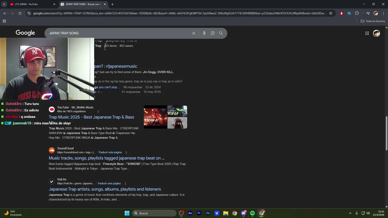Open Spotify from the taskbar
This screenshot has width=388, height=218.
point(253,213)
